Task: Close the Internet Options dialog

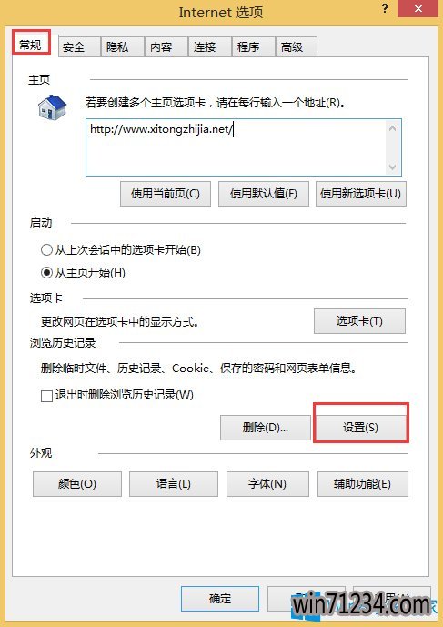Action: click(x=418, y=8)
